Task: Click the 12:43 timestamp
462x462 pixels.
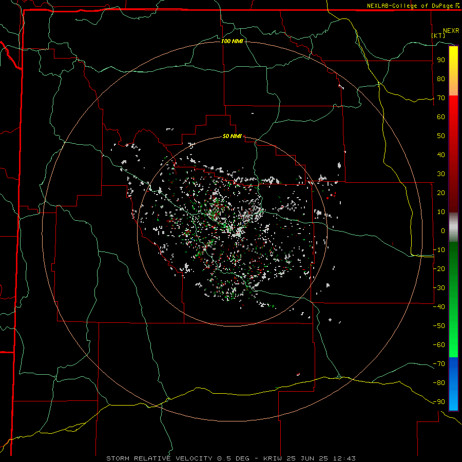Action: 344,458
